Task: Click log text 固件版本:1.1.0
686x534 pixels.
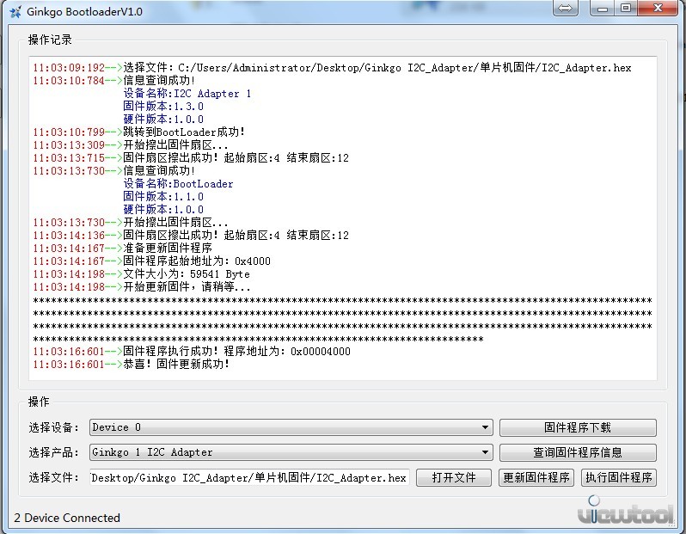Action: [163, 197]
